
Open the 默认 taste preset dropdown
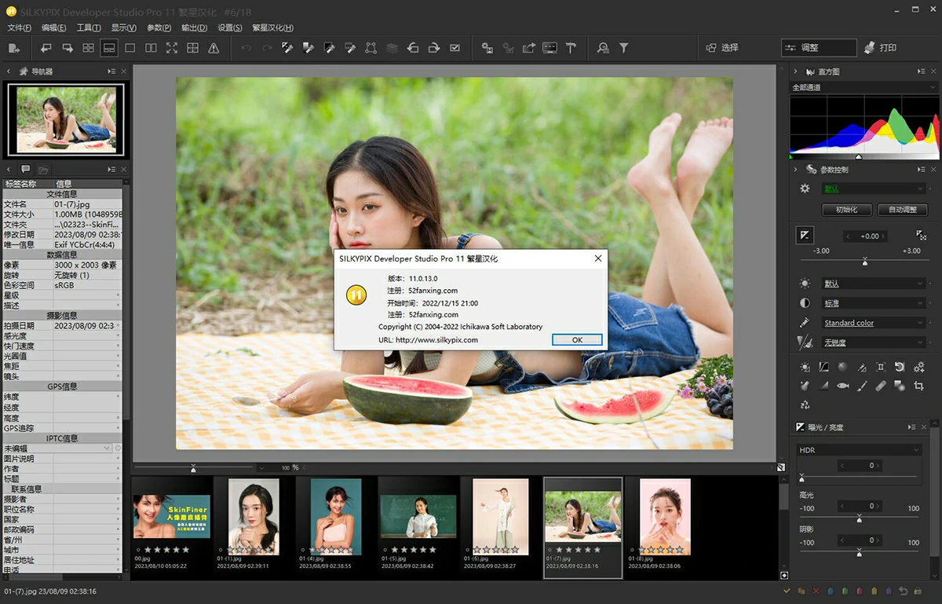pyautogui.click(x=874, y=189)
